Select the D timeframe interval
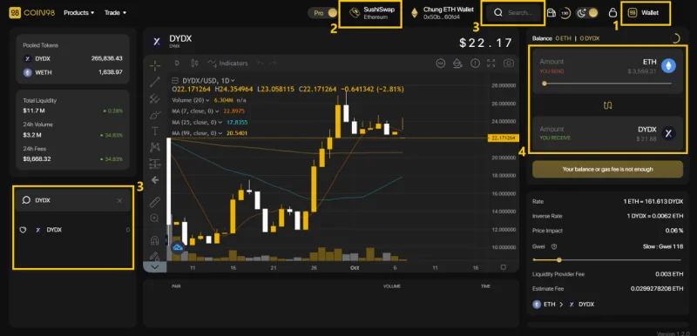 click(177, 64)
